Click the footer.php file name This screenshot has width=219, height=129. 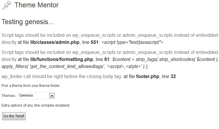point(148,77)
